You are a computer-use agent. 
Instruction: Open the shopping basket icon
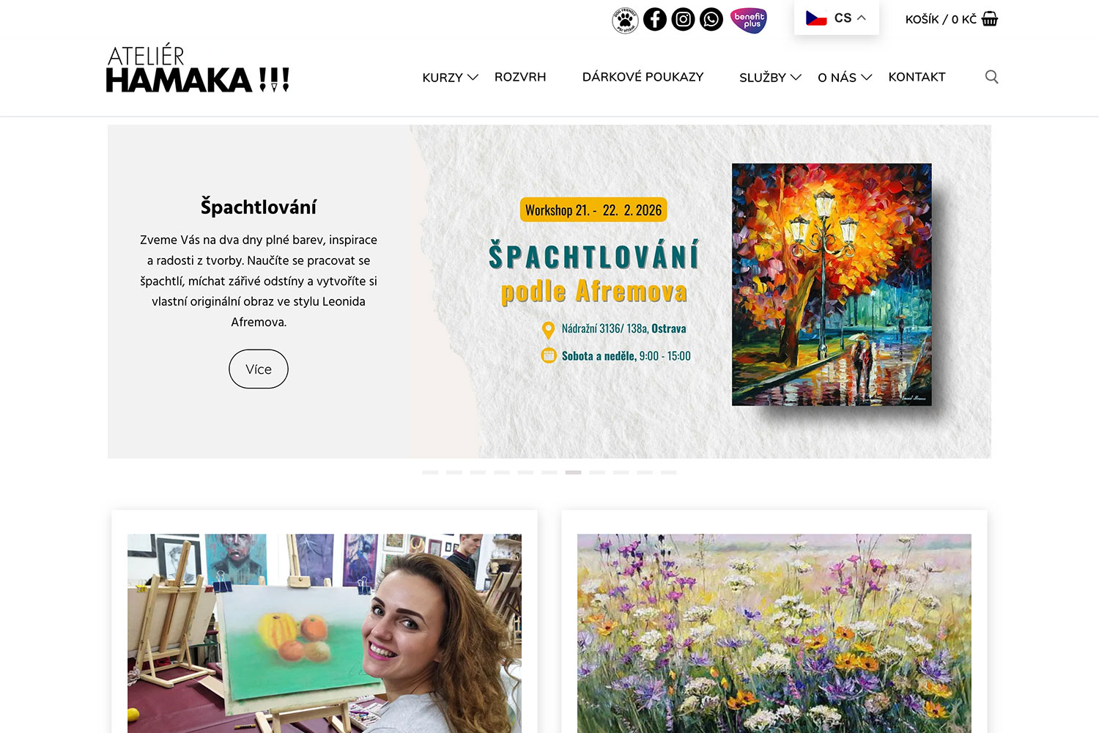click(990, 18)
